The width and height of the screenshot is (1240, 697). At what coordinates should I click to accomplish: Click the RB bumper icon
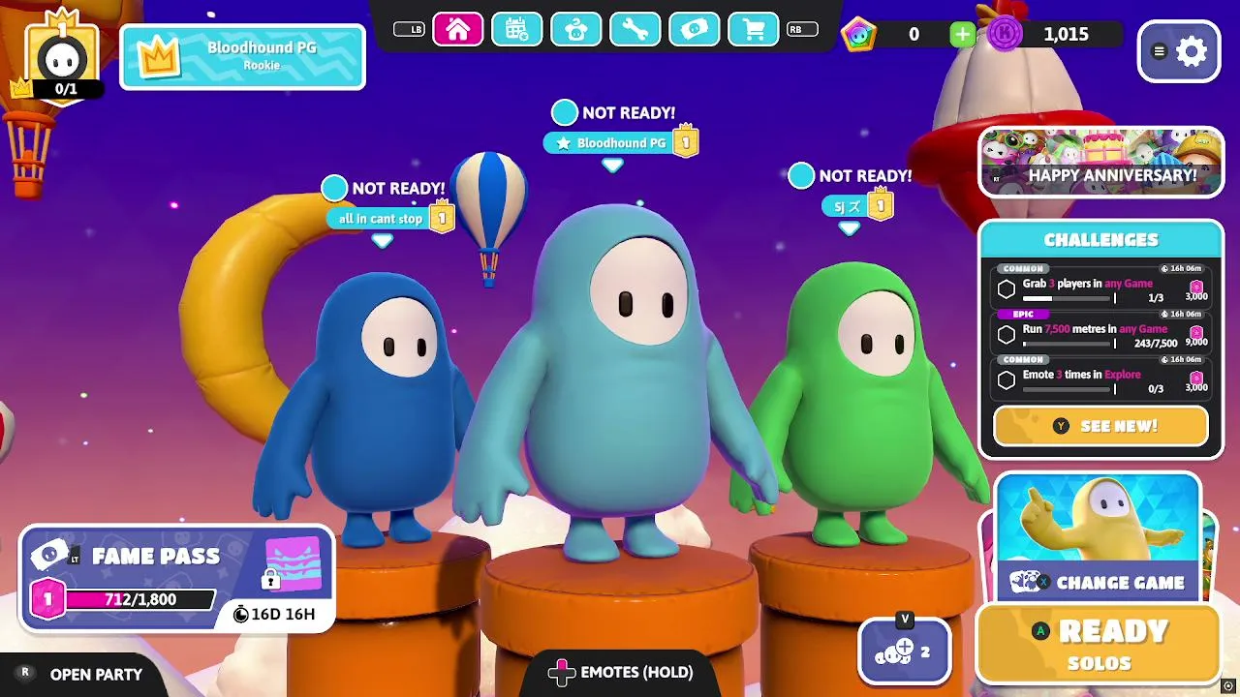tap(801, 30)
